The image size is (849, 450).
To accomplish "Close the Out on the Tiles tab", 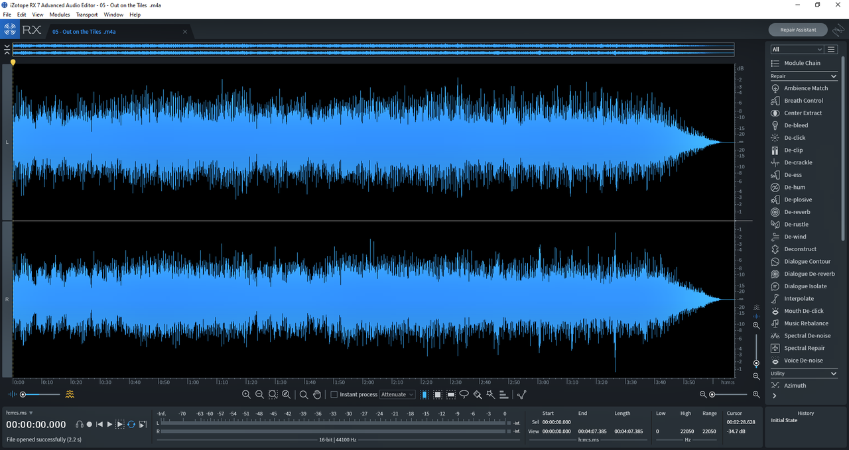I will tap(185, 31).
